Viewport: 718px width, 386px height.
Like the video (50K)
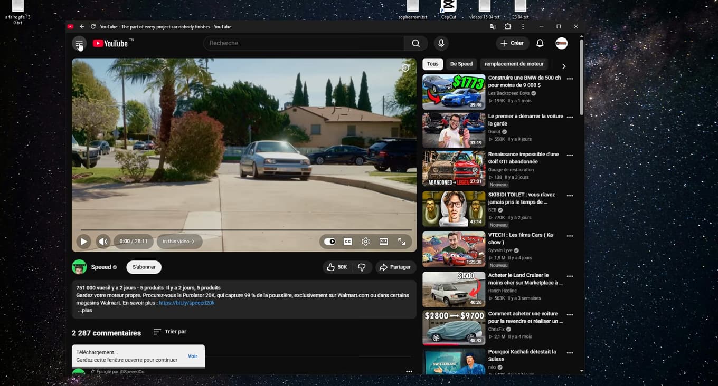coord(337,267)
